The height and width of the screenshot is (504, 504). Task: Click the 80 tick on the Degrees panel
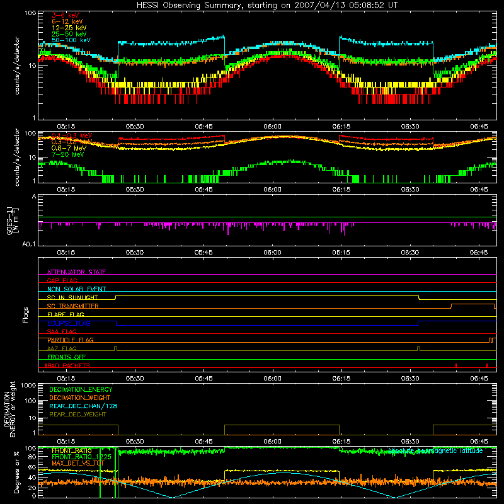(32, 457)
